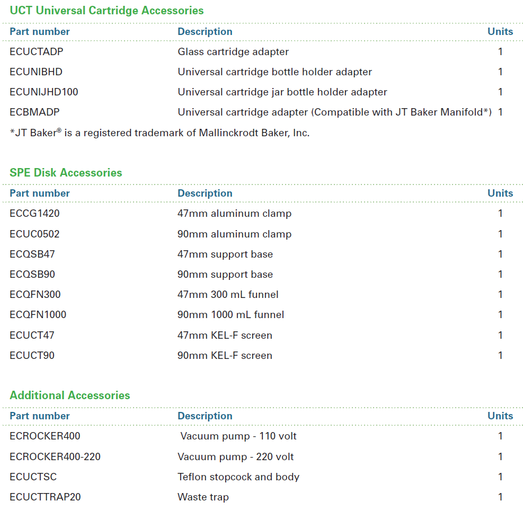Select part number ECCG1420
This screenshot has width=523, height=510.
(34, 214)
